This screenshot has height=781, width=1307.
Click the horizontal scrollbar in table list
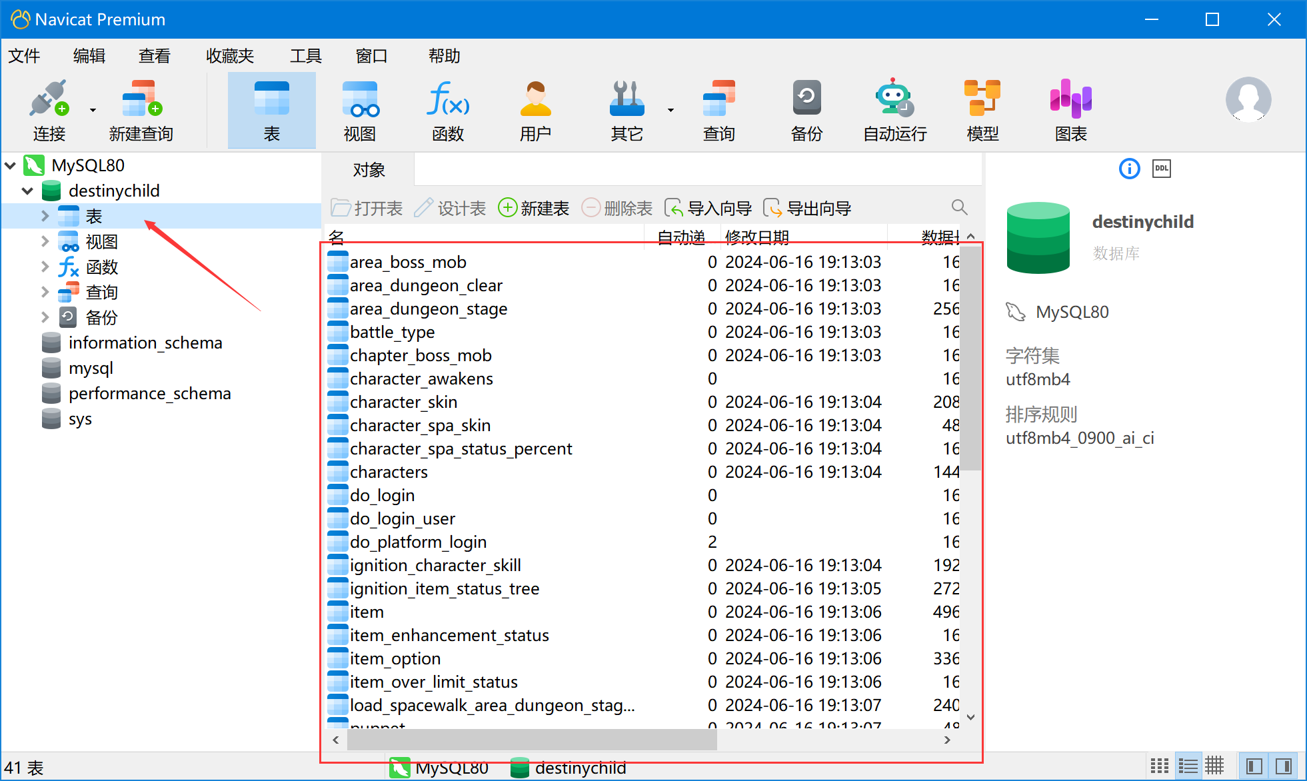pos(532,740)
